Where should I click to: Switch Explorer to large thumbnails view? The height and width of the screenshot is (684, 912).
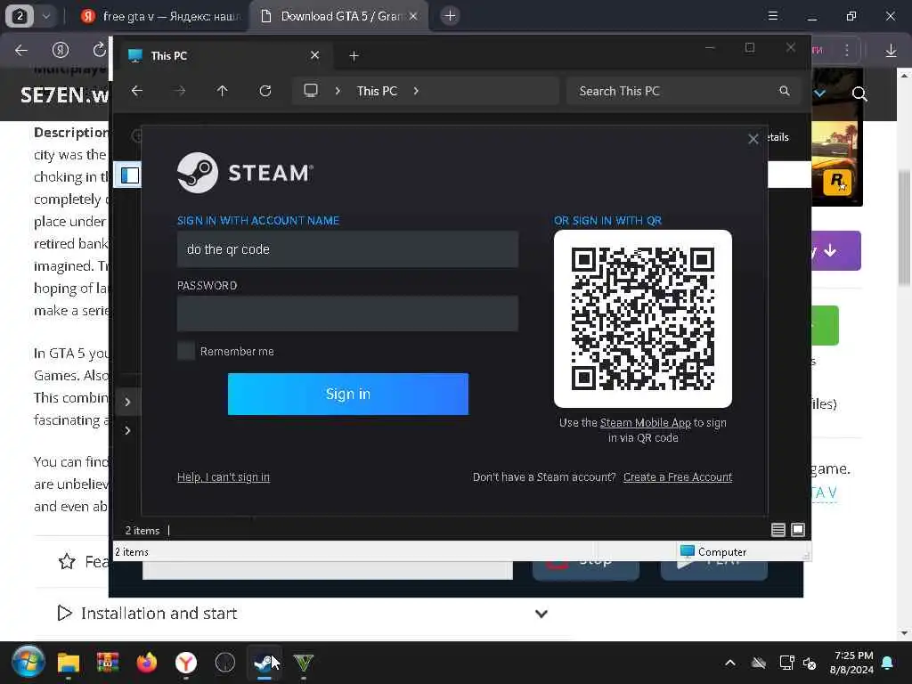click(798, 530)
